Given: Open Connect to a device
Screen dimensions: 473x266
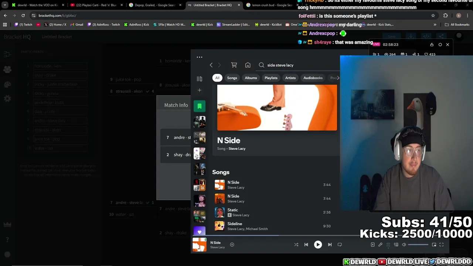Looking at the screenshot, I should pos(396,245).
